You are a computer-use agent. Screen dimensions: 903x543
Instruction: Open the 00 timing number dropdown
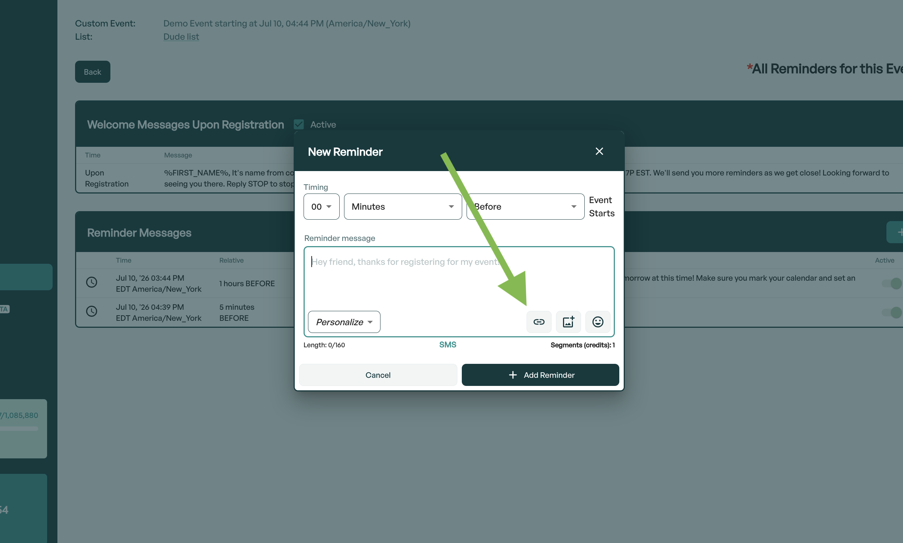pos(321,207)
